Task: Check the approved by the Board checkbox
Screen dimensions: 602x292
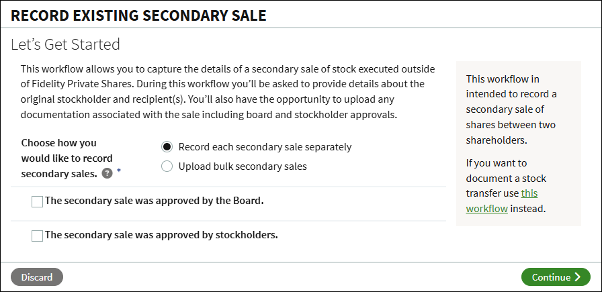Action: coord(37,201)
